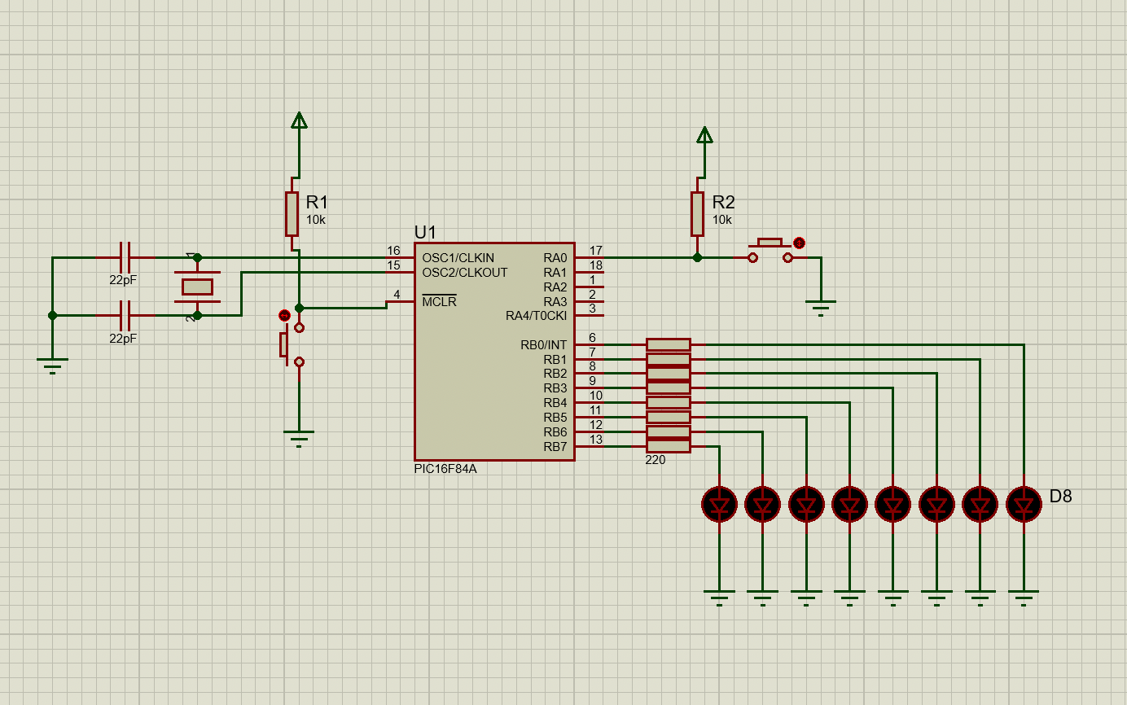Click the wire junction dot on MCLR line
This screenshot has height=705, width=1127.
(x=299, y=308)
